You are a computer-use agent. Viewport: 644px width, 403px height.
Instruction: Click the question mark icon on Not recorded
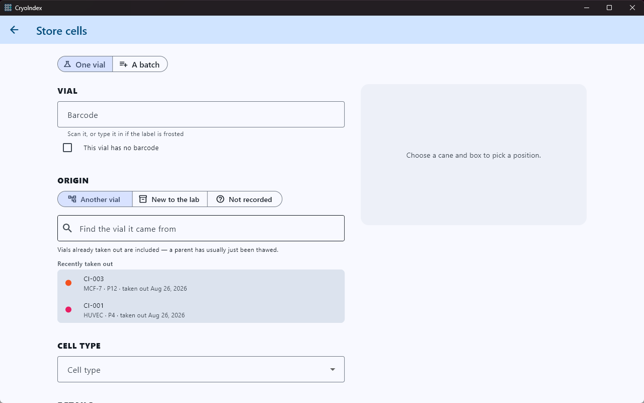pyautogui.click(x=220, y=199)
